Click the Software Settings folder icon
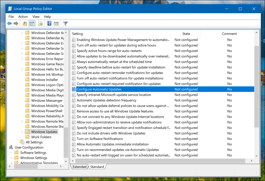 [x=16, y=152]
